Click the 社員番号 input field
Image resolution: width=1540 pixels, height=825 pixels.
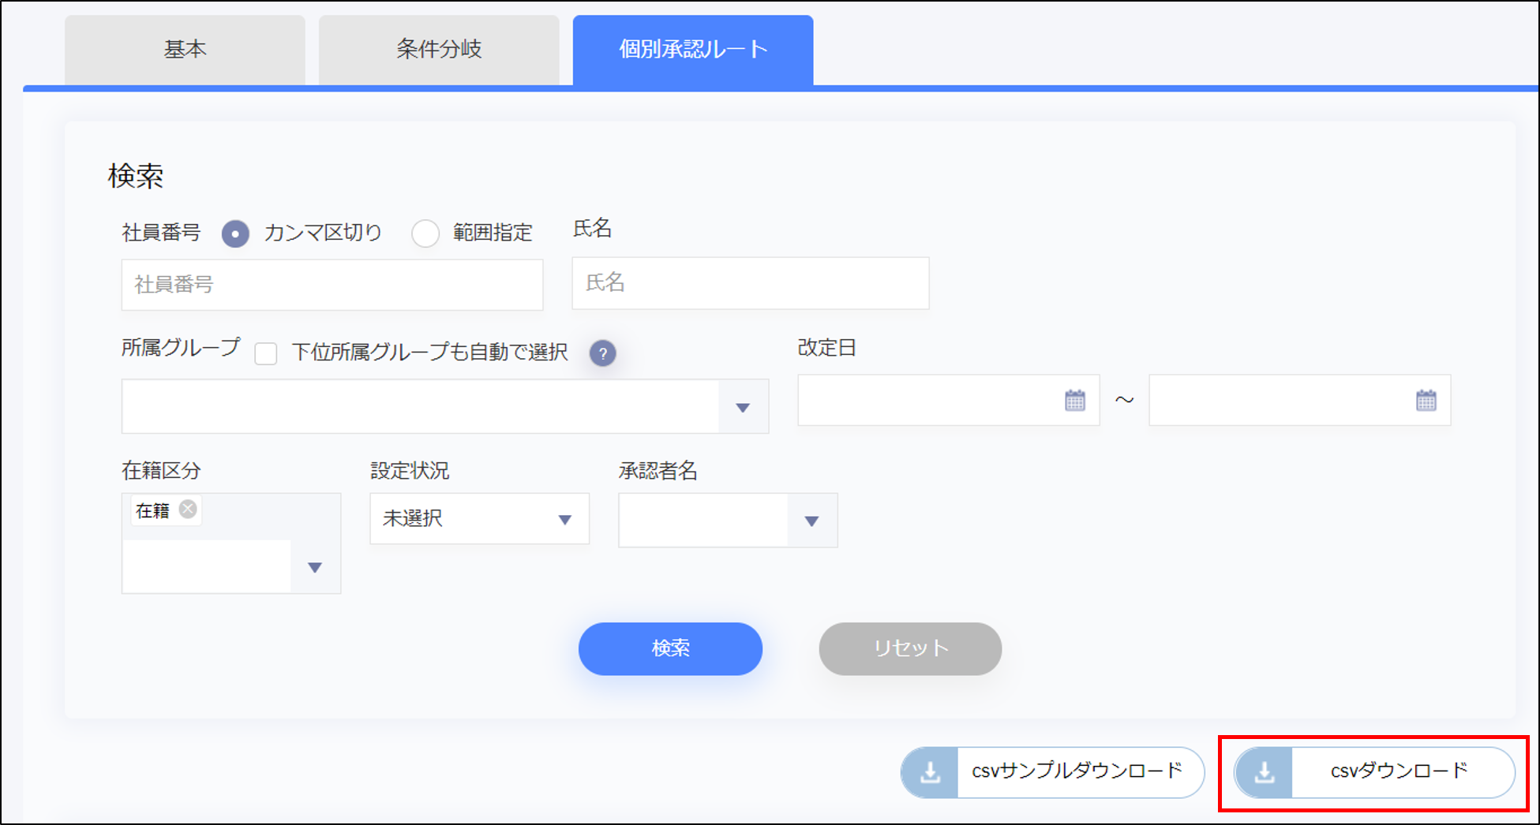(x=332, y=285)
